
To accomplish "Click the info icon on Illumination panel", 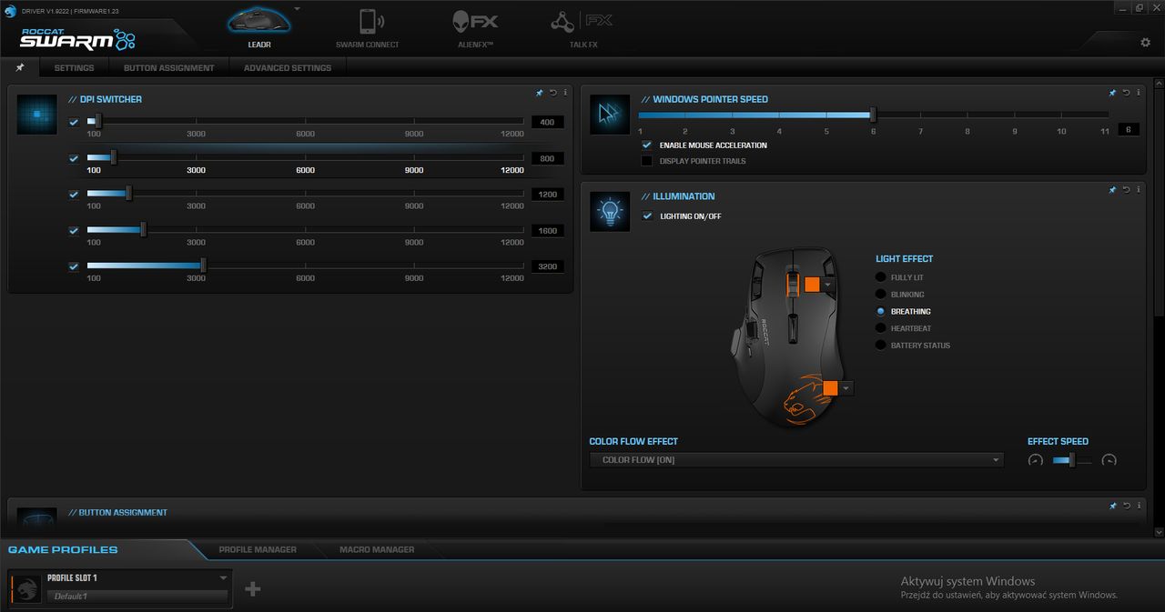I will (1138, 190).
